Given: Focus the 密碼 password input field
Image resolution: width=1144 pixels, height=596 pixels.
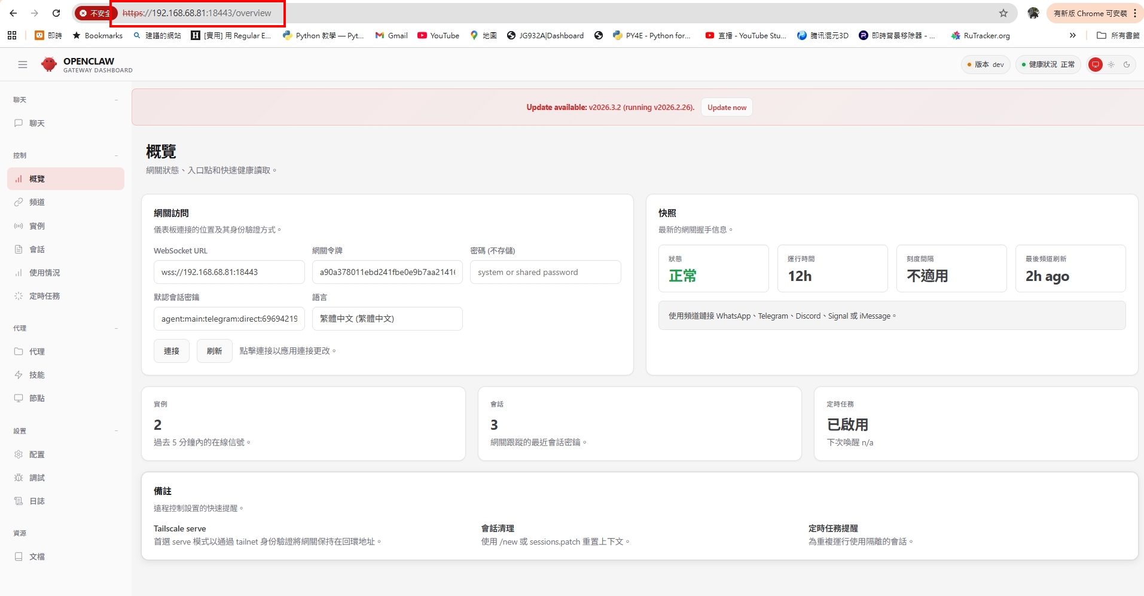Looking at the screenshot, I should [x=545, y=272].
